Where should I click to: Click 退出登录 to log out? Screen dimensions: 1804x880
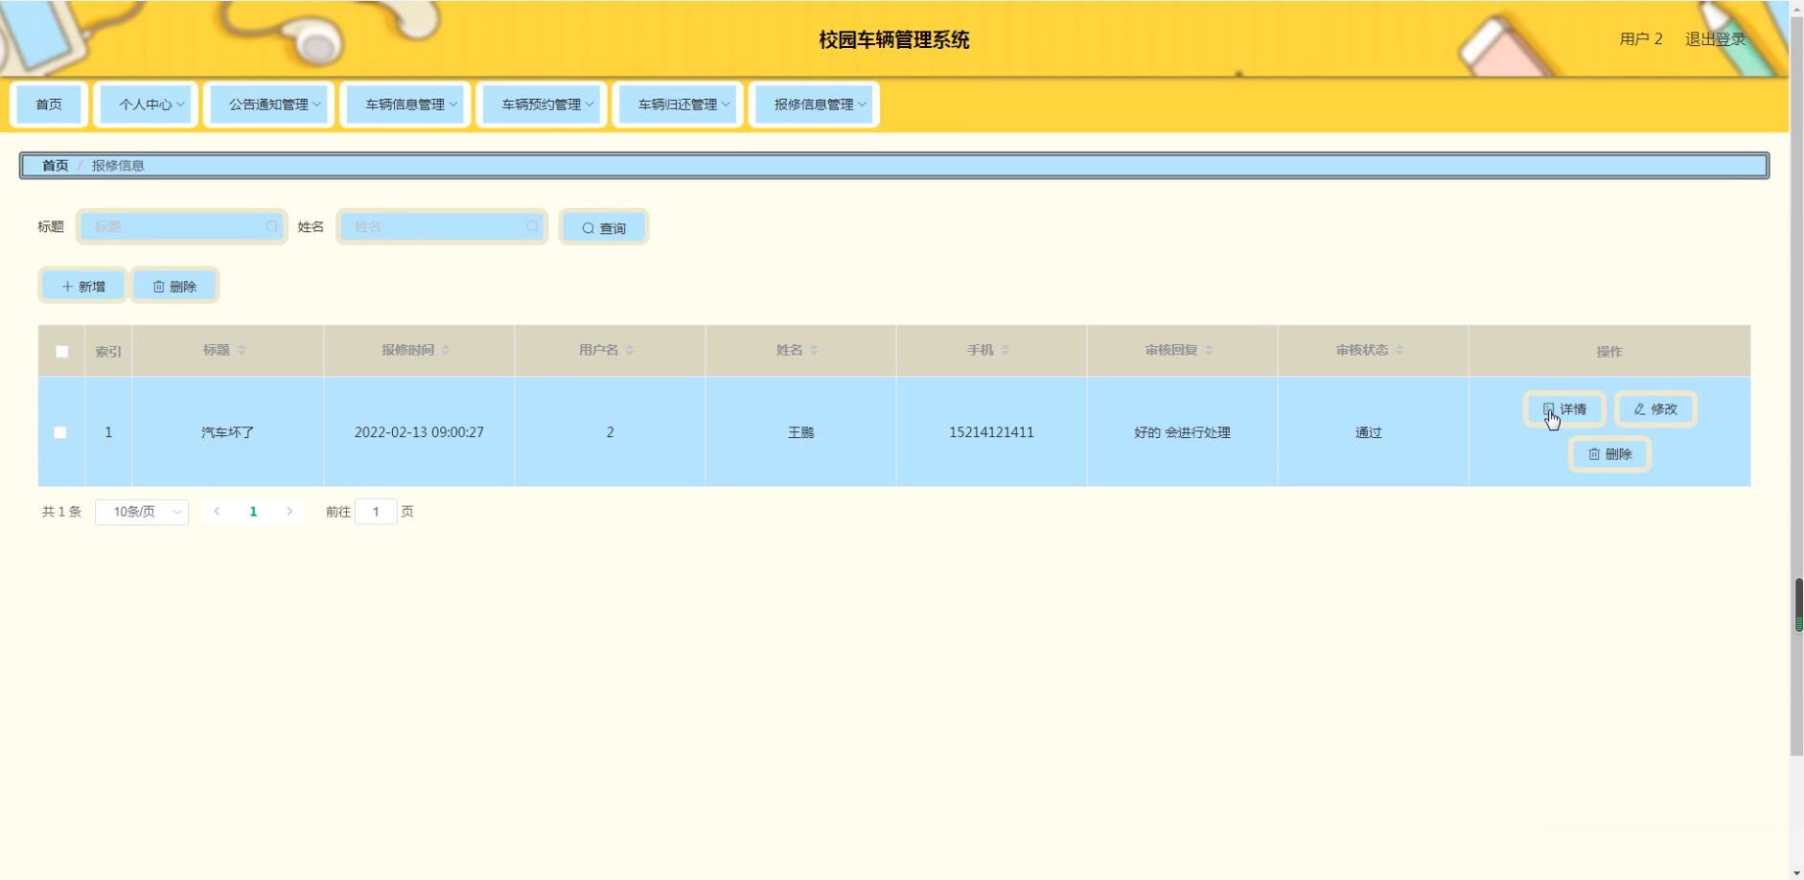point(1716,39)
